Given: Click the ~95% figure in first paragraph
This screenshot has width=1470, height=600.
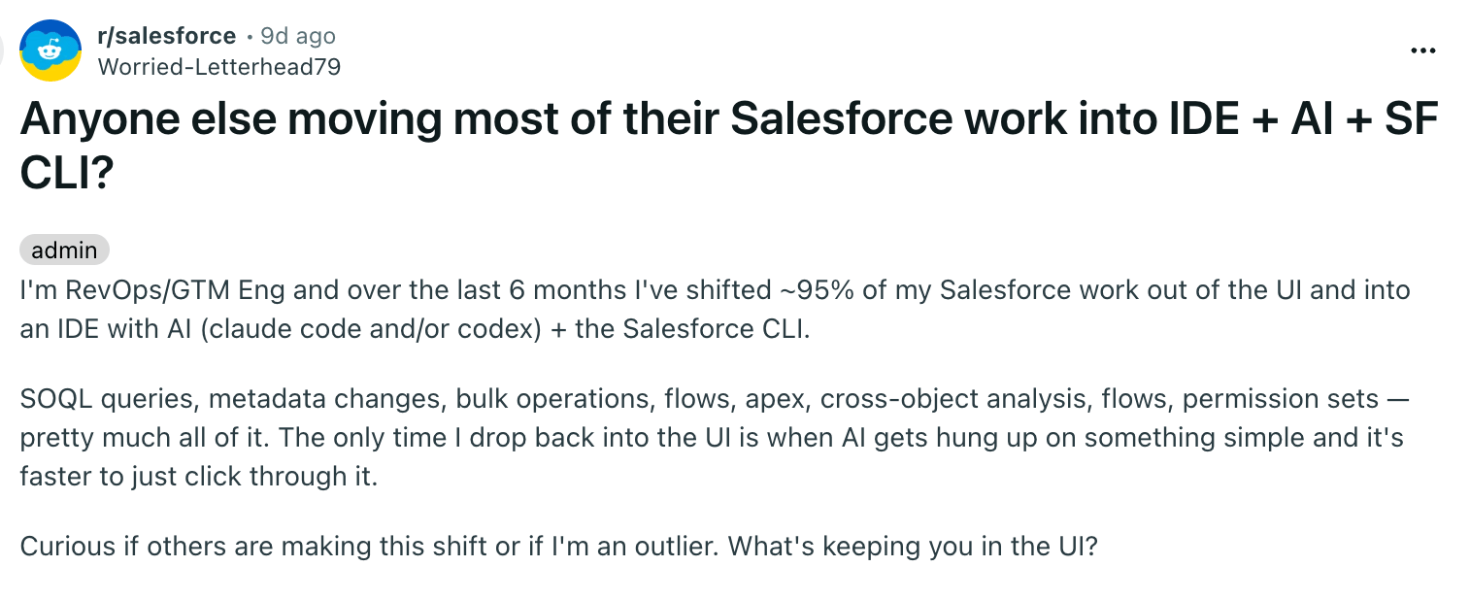Looking at the screenshot, I should click(x=796, y=289).
